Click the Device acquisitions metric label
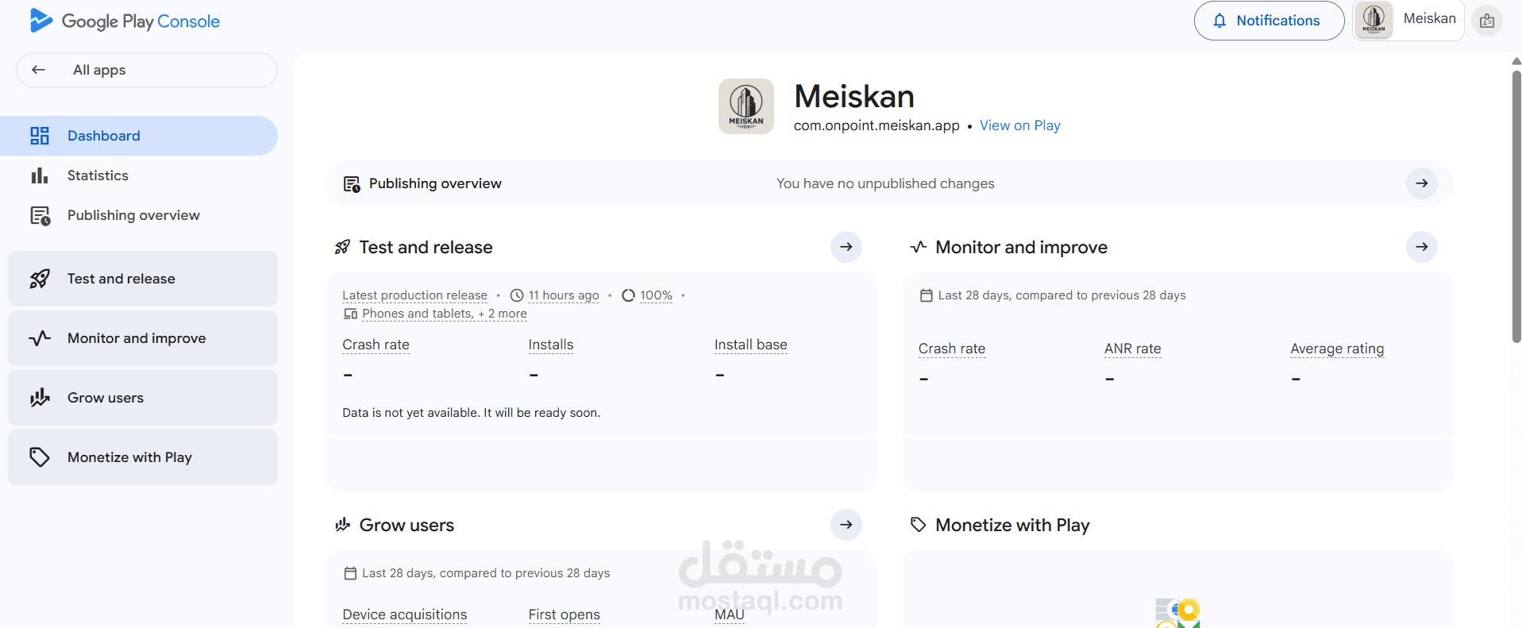This screenshot has height=628, width=1522. pyautogui.click(x=405, y=615)
